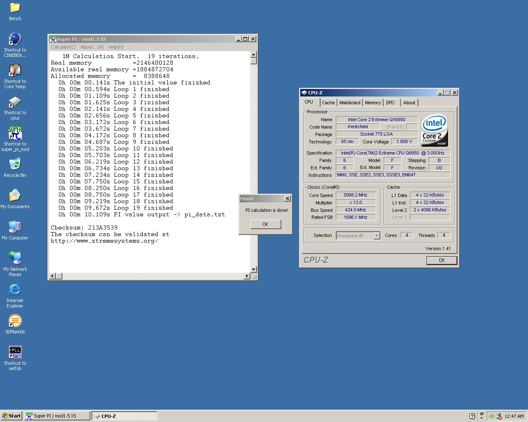Click the Code Name value Kentsfield
This screenshot has width=528, height=422.
click(358, 127)
